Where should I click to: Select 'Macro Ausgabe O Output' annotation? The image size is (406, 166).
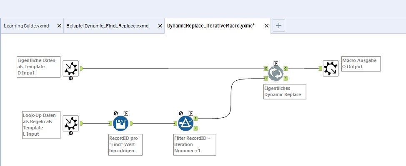click(361, 64)
